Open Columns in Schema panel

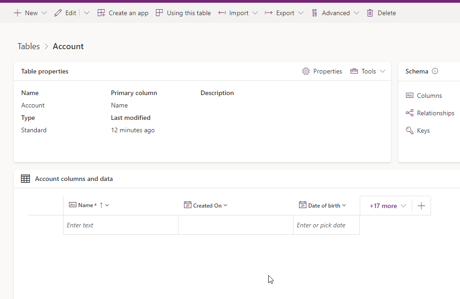click(x=424, y=96)
